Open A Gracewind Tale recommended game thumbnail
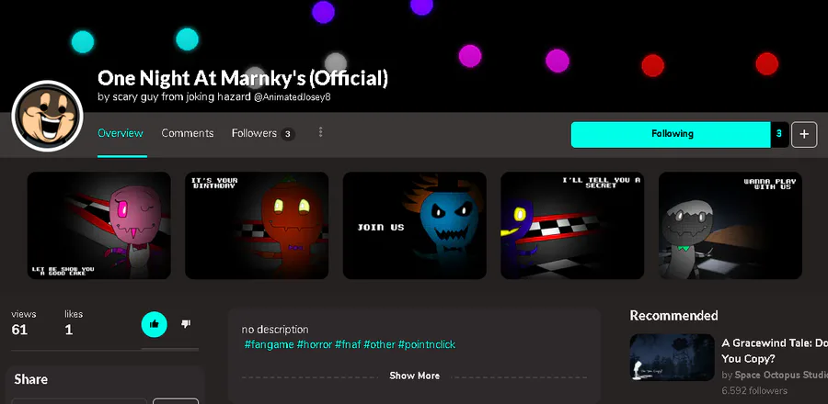Viewport: 828px width, 404px height. coord(672,357)
